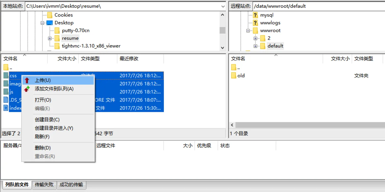The height and width of the screenshot is (192, 385).
Task: Choose 删除(D) in context menu
Action: [58, 148]
